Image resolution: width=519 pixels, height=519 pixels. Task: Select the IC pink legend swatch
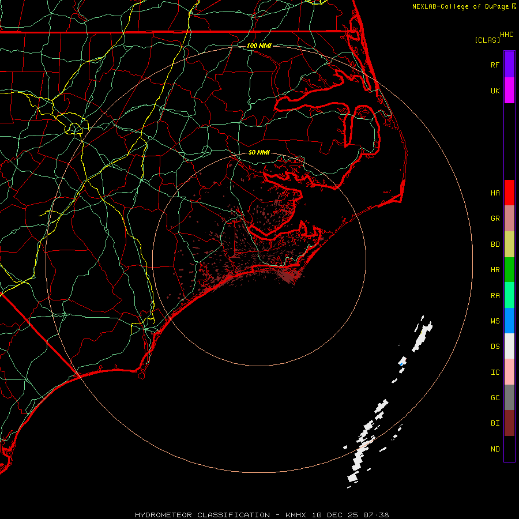click(x=509, y=372)
